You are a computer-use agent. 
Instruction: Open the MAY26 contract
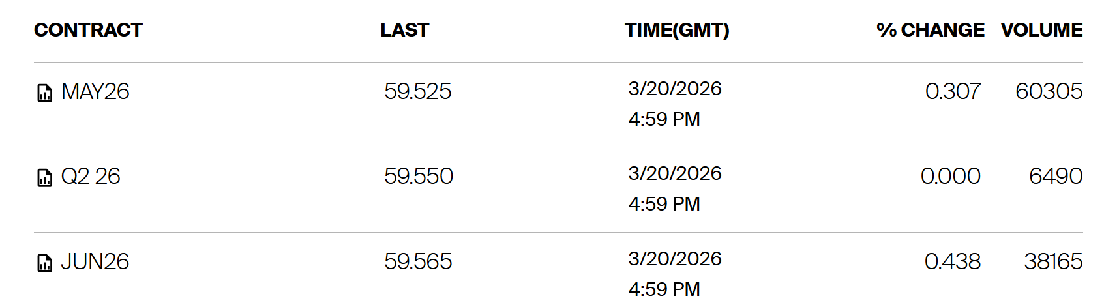point(95,91)
